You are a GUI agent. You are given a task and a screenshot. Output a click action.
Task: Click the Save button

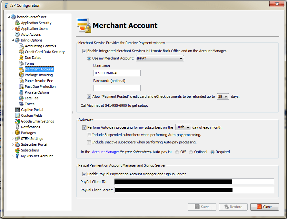click(x=202, y=207)
